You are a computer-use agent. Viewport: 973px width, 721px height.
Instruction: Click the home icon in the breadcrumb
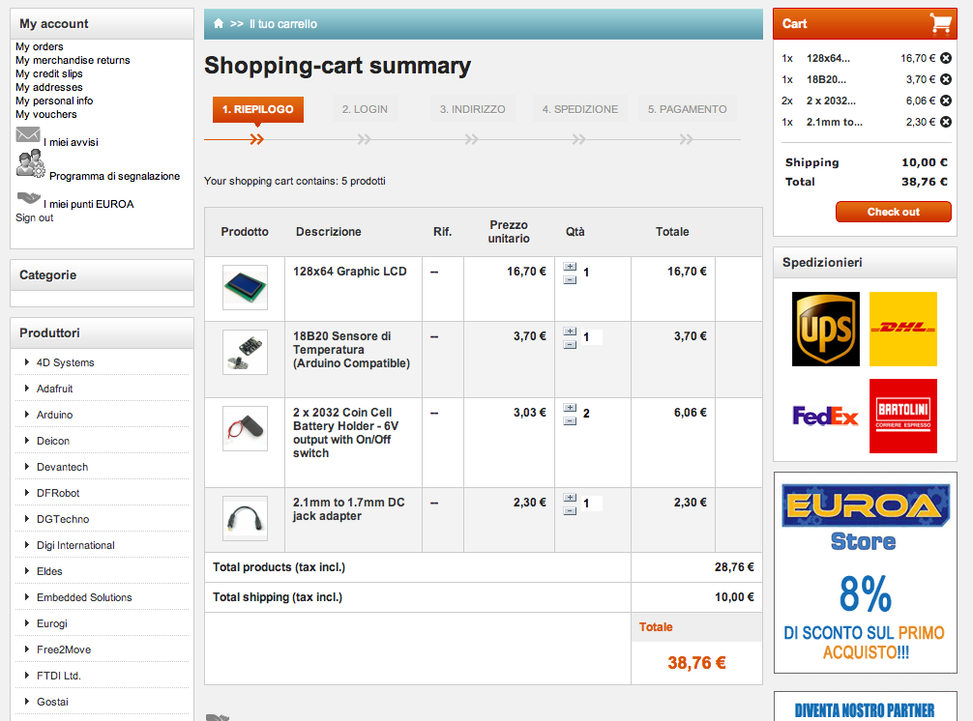[219, 23]
